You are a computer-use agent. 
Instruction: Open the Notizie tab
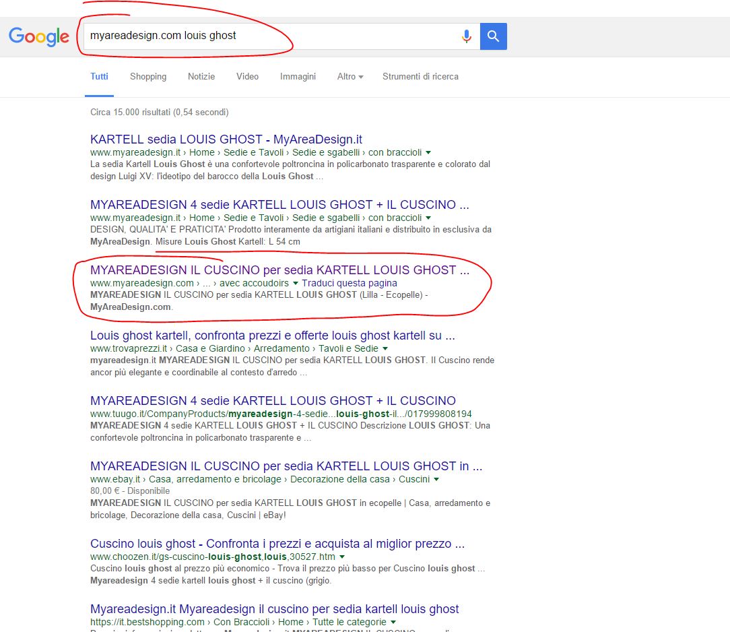pos(201,76)
